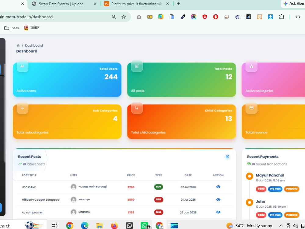The width and height of the screenshot is (305, 229).
Task: Click the users icon on Total Users card
Action: (23, 66)
